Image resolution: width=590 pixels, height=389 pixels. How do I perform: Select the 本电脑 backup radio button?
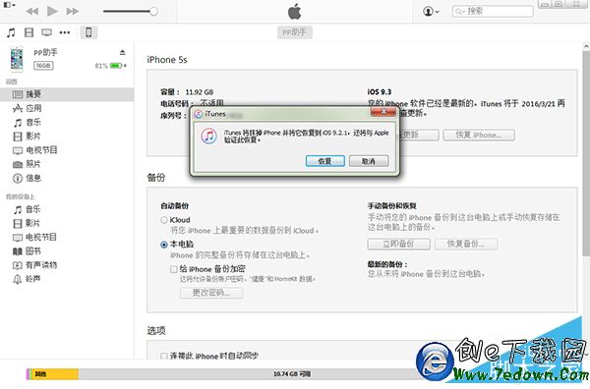pyautogui.click(x=164, y=245)
